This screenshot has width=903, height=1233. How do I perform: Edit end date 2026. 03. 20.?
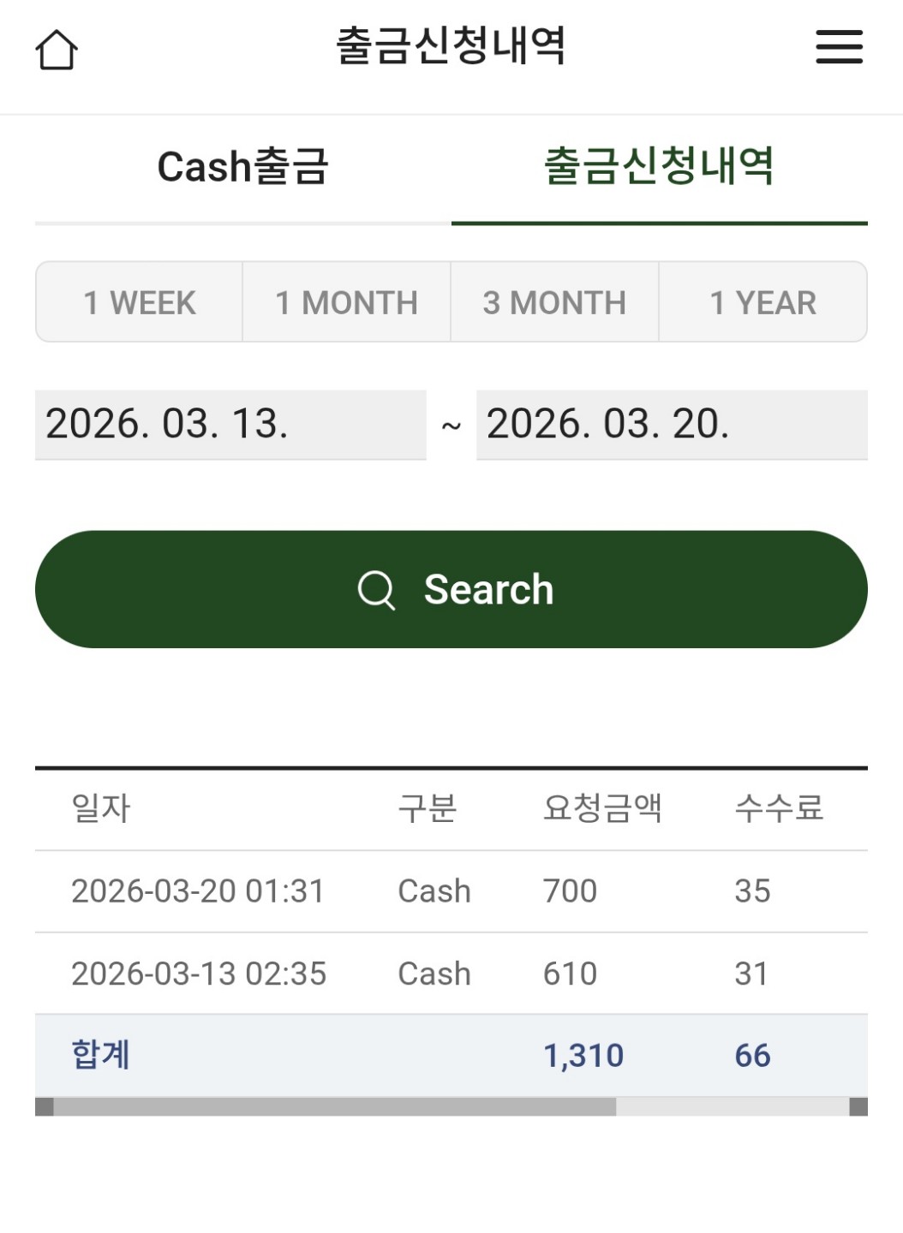click(671, 425)
